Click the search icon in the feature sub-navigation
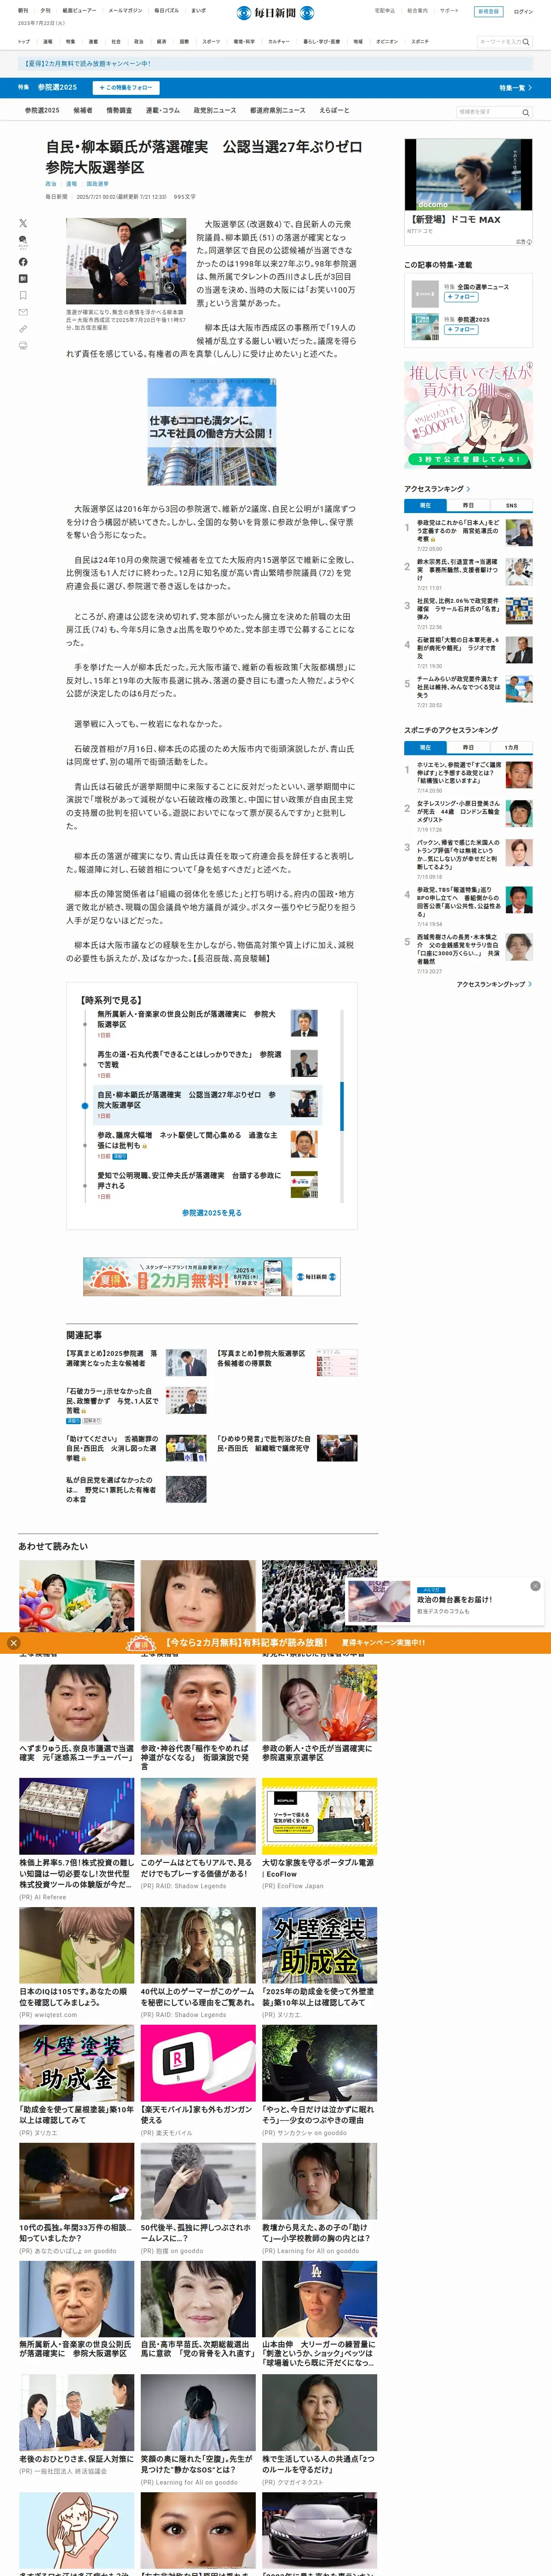The width and height of the screenshot is (551, 2576). (x=526, y=113)
